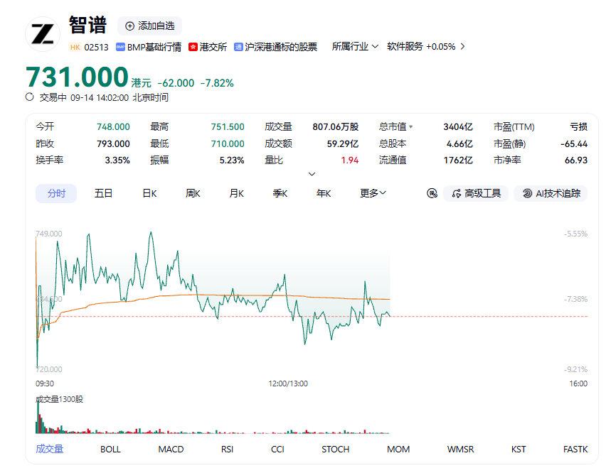Select the 五日 chart tab
606x468 pixels.
(103, 193)
